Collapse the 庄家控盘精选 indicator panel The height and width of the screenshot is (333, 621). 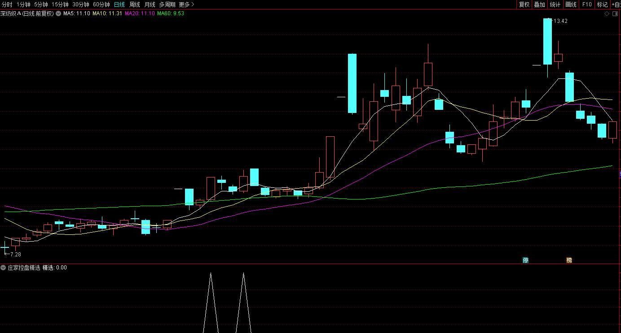click(x=4, y=268)
